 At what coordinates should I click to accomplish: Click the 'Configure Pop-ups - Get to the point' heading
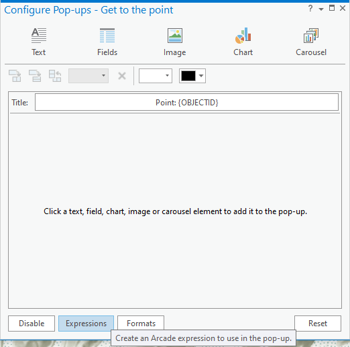coord(89,10)
